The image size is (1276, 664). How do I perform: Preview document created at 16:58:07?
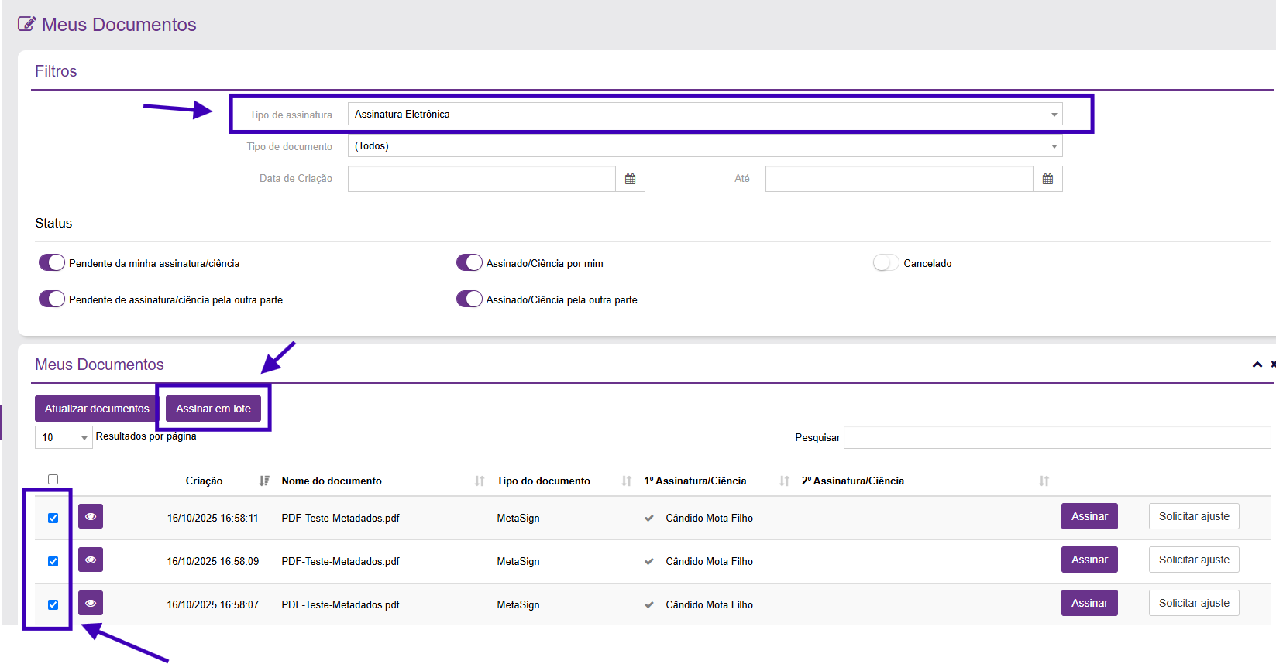click(91, 603)
